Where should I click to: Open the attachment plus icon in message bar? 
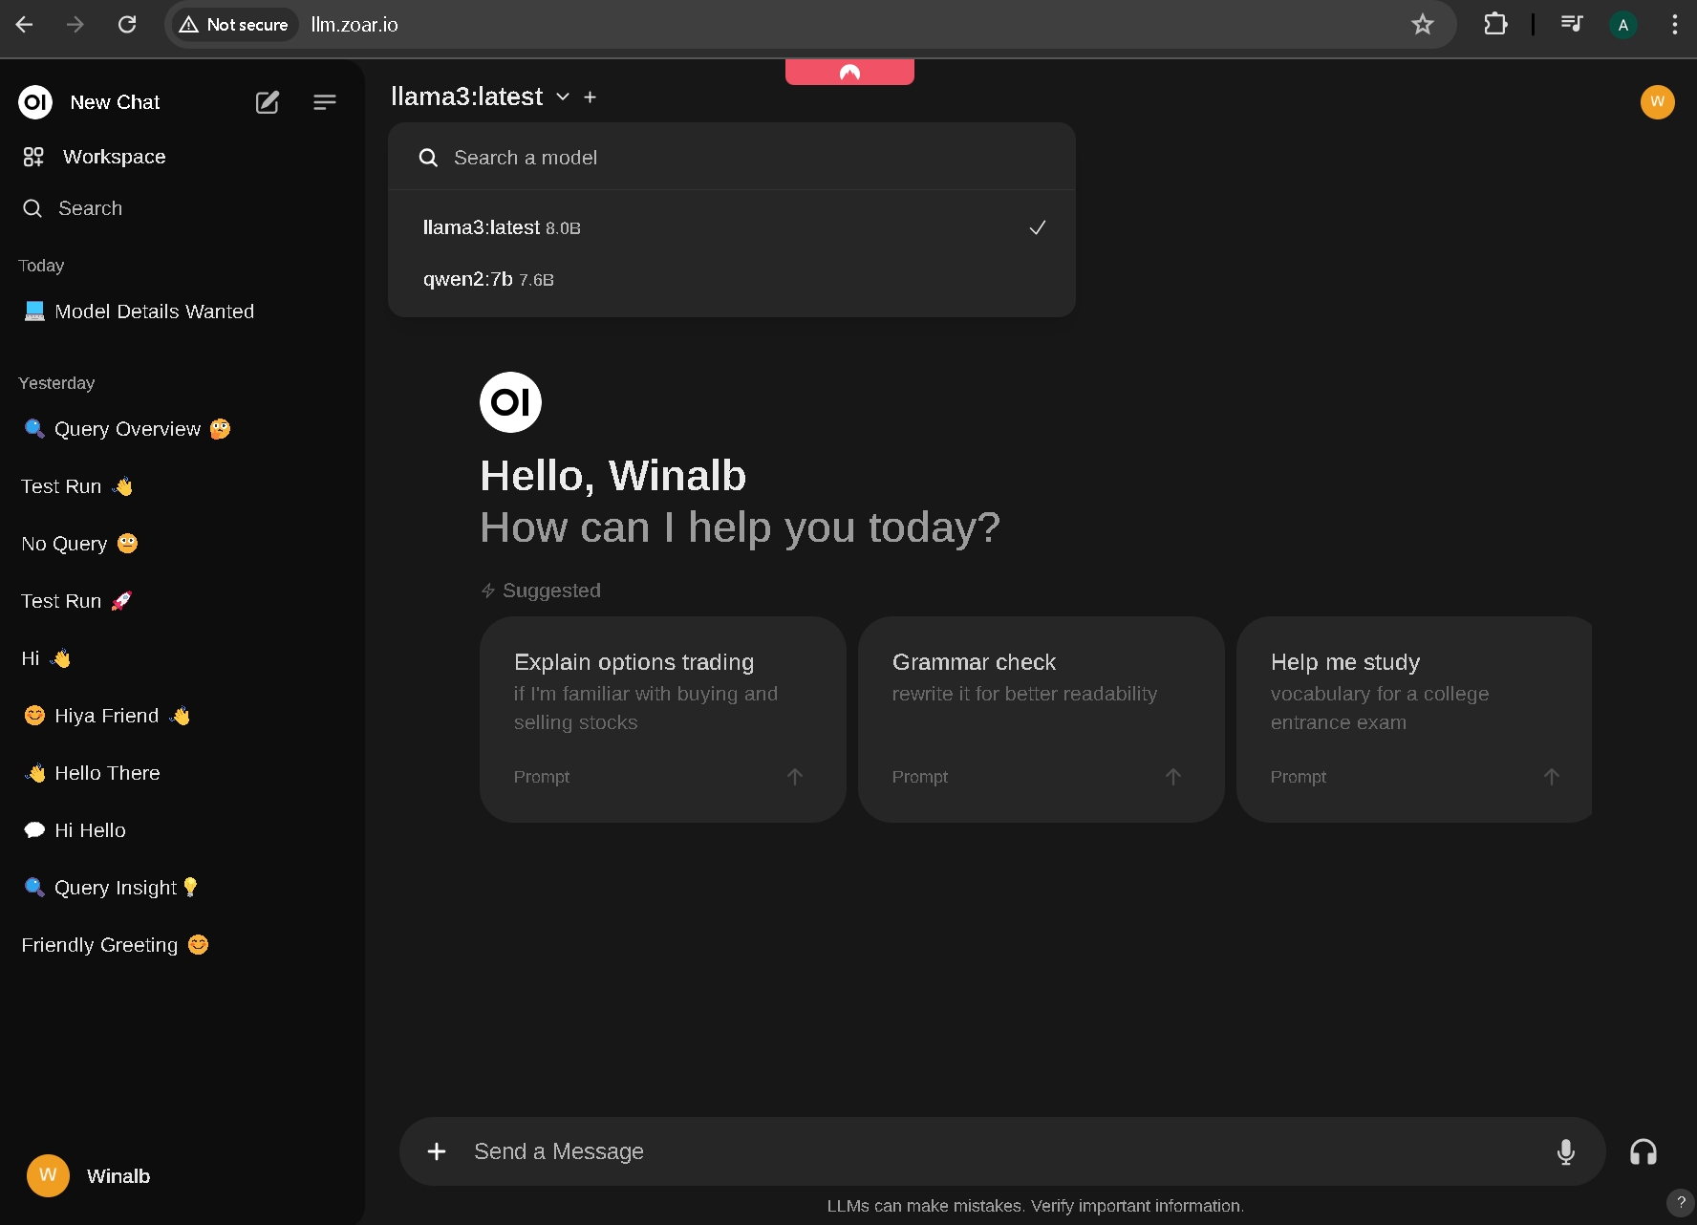point(437,1151)
